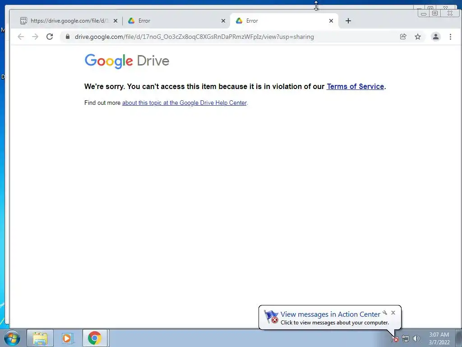This screenshot has height=347, width=462.
Task: Click the Show desktop button
Action: [x=458, y=338]
